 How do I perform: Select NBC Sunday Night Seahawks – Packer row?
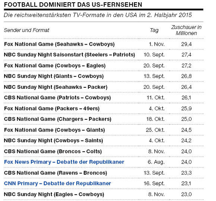point(104,87)
